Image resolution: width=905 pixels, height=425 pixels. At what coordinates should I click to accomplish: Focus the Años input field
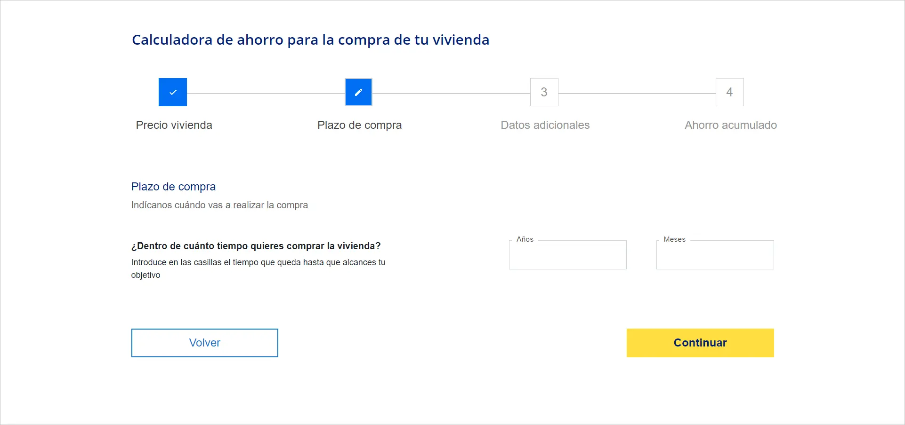(567, 256)
